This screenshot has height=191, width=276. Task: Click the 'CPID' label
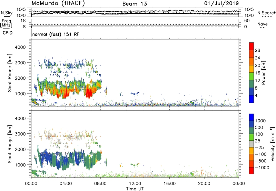(x=8, y=33)
